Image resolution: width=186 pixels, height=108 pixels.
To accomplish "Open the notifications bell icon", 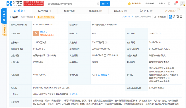I will pyautogui.click(x=175, y=4).
